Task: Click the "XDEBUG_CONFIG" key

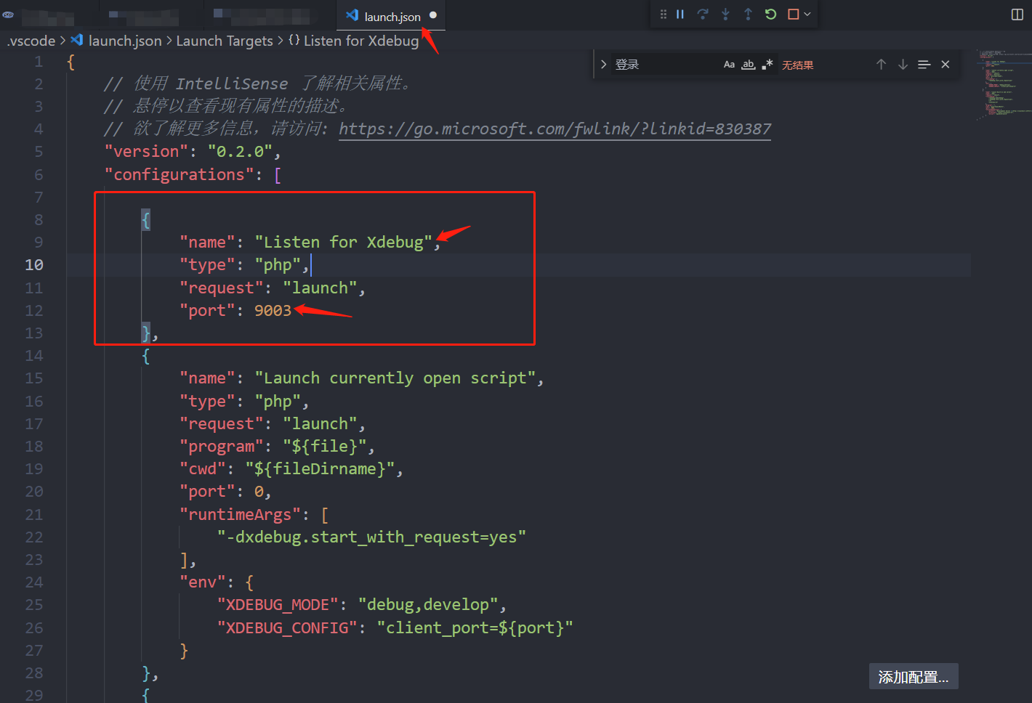Action: tap(287, 627)
